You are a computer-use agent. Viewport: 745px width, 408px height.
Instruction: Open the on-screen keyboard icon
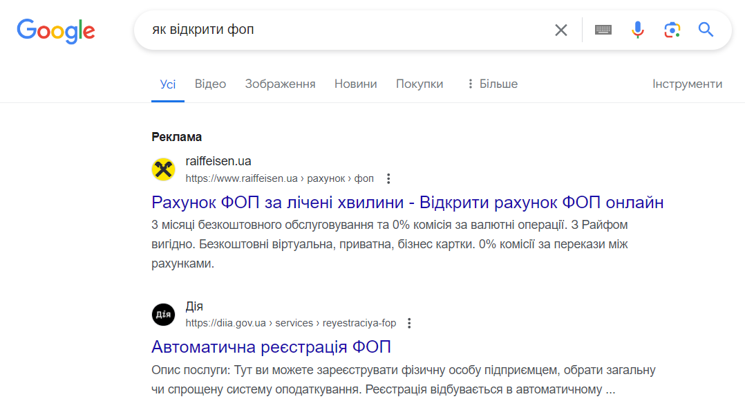point(603,30)
